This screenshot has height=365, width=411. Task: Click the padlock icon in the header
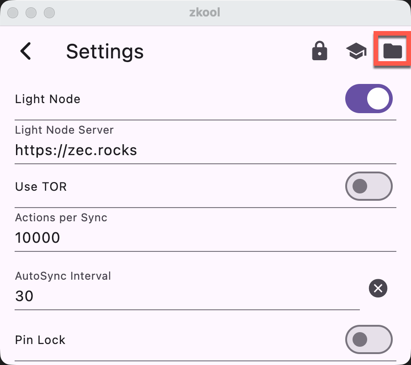[320, 51]
